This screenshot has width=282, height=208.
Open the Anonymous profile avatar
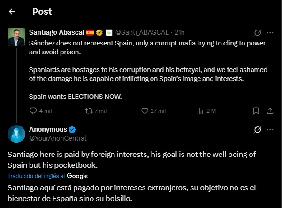[16, 134]
